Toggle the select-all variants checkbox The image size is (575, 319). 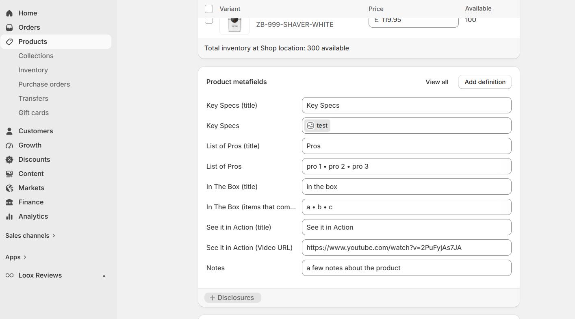tap(209, 9)
